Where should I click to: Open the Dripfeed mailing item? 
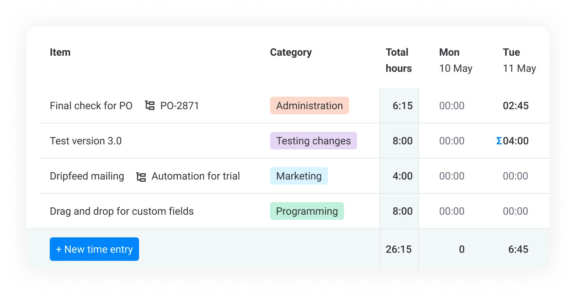[87, 176]
